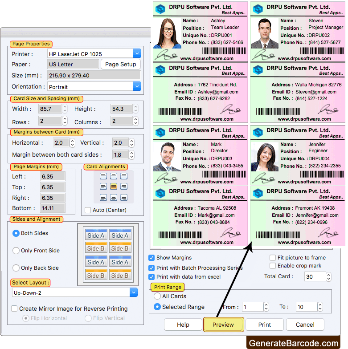Enable Fit picture to frame
This screenshot has height=349, width=348.
coord(273,258)
